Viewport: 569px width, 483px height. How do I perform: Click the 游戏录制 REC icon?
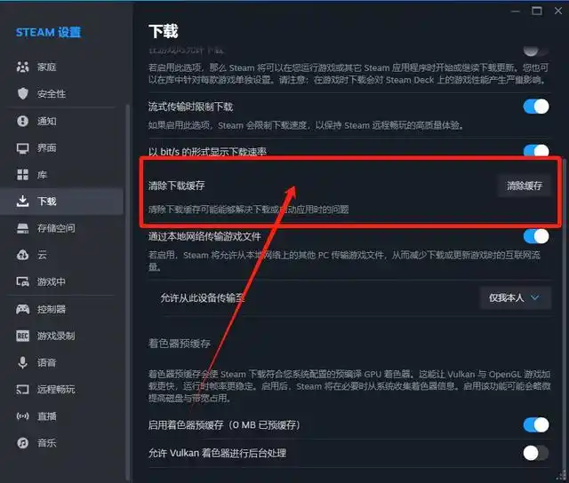[22, 336]
